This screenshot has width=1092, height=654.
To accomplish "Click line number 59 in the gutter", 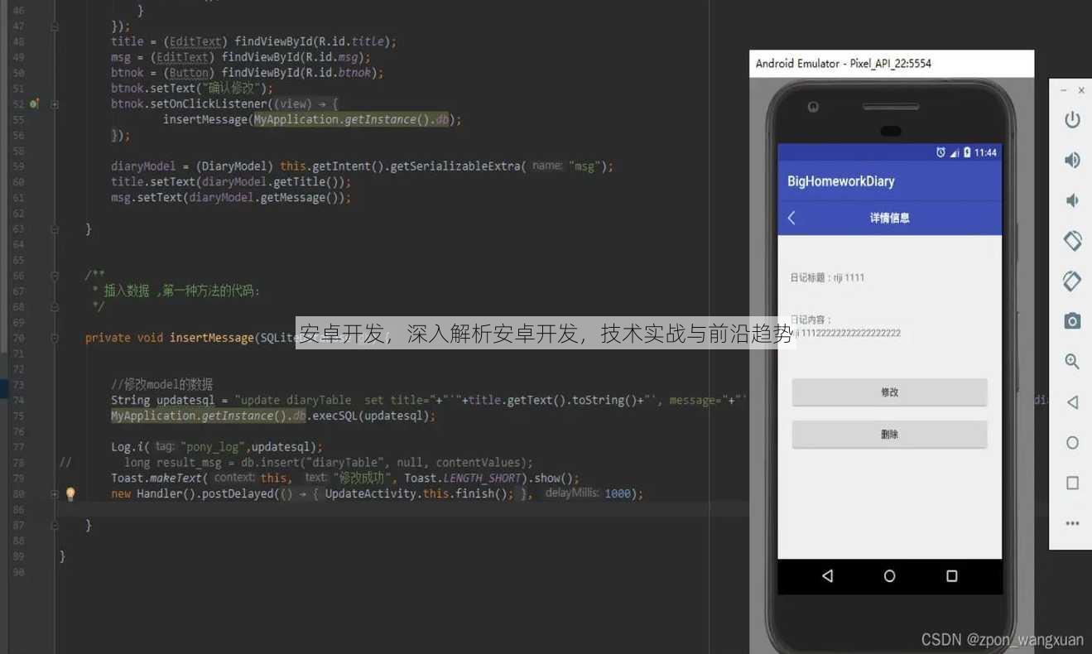I will [x=18, y=166].
